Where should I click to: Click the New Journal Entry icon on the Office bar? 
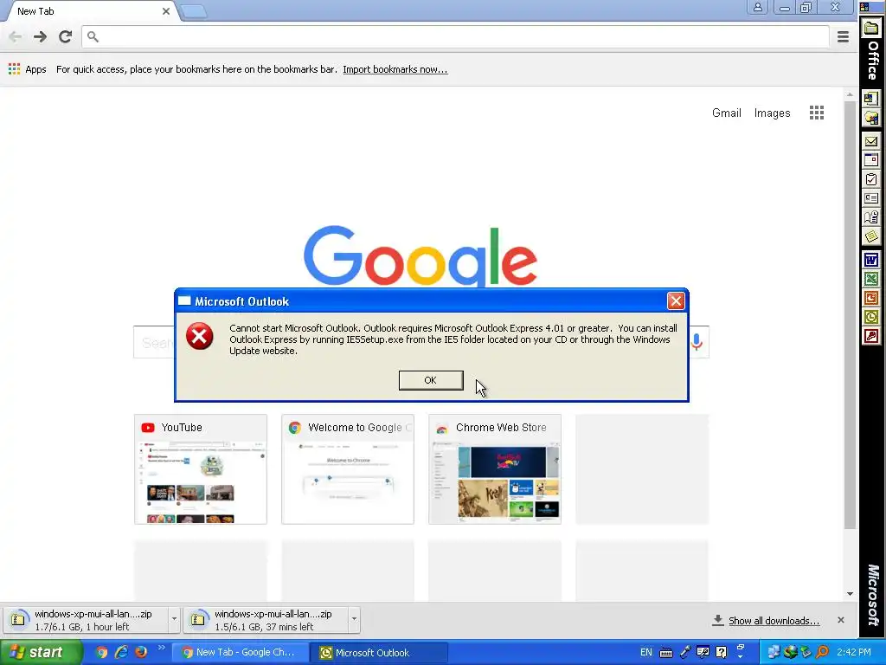[x=870, y=217]
